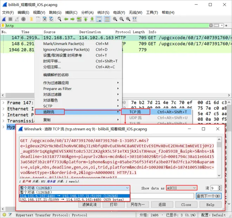Open Show data as ASCII dropdown
The image size is (232, 218).
click(181, 188)
